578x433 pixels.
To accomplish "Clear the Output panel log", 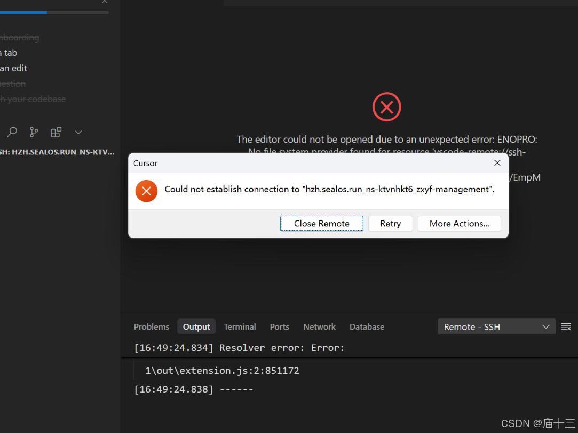I will [566, 326].
